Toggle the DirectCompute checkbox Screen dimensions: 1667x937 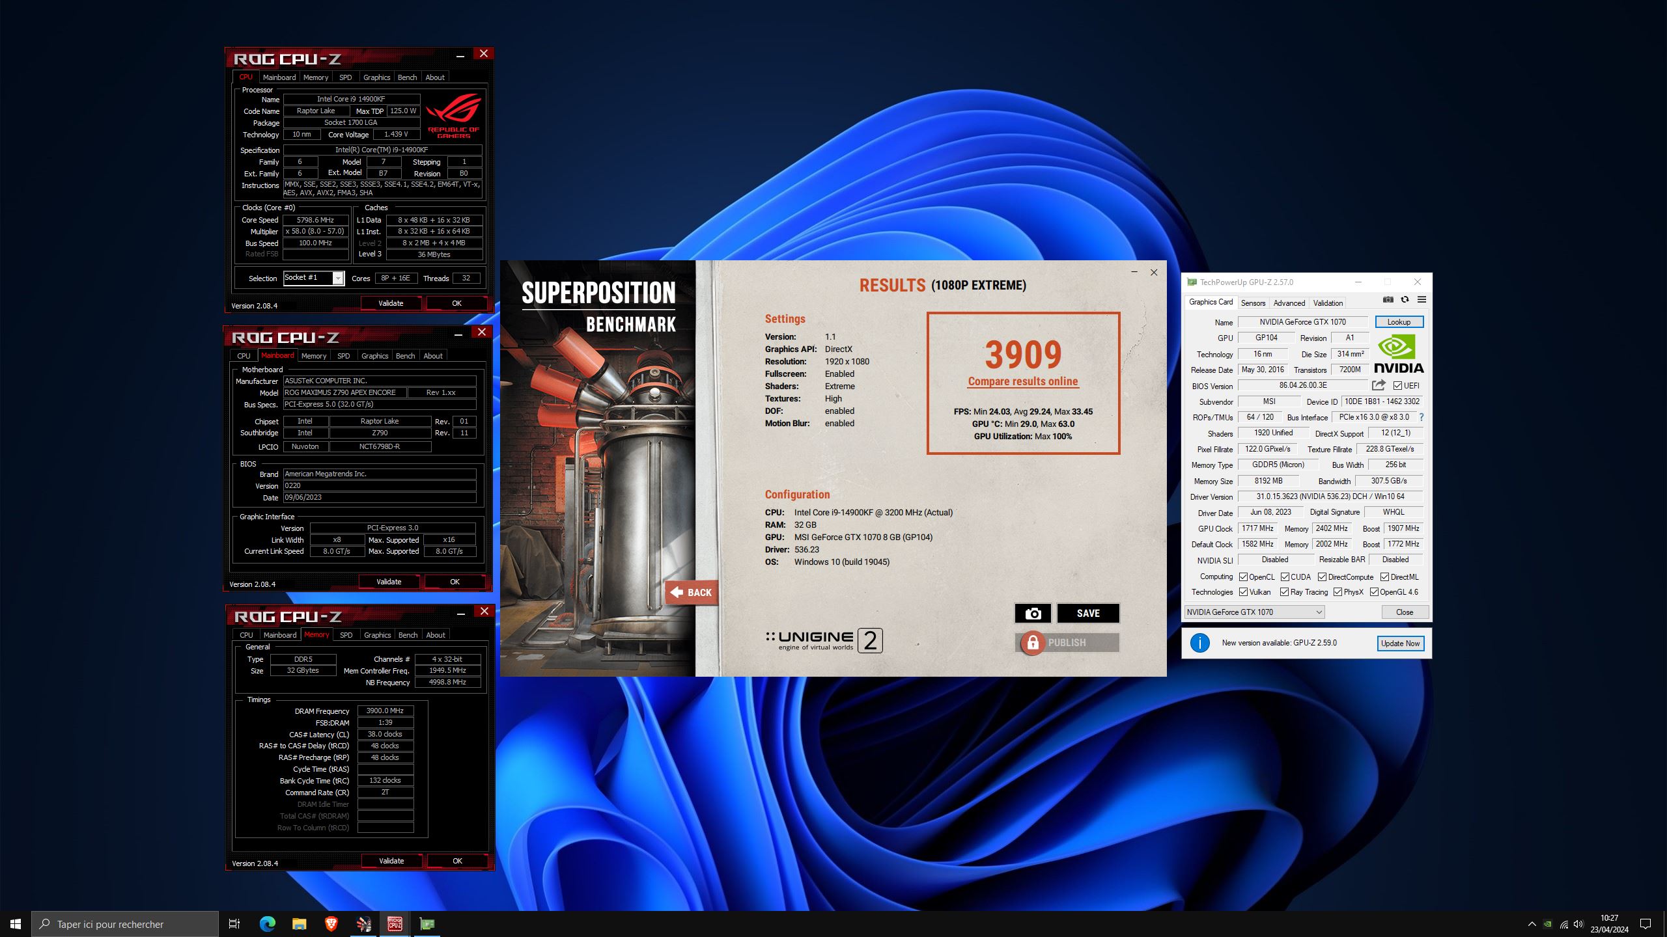point(1322,577)
